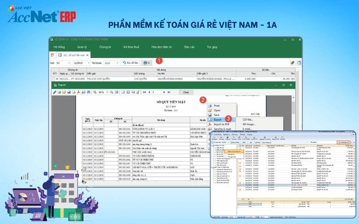
Task: Expand the 80% zoom dropdown
Action: pyautogui.click(x=107, y=92)
